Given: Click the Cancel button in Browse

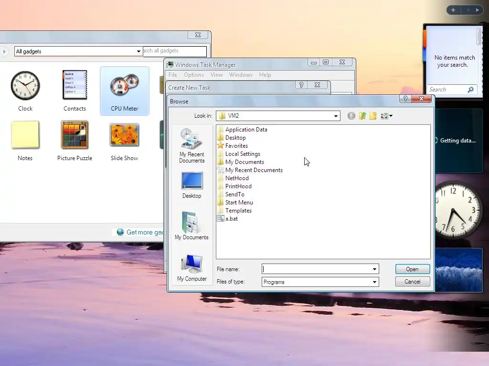Looking at the screenshot, I should 412,282.
